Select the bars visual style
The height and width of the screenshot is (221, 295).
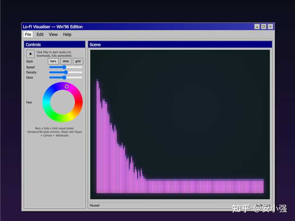point(53,61)
